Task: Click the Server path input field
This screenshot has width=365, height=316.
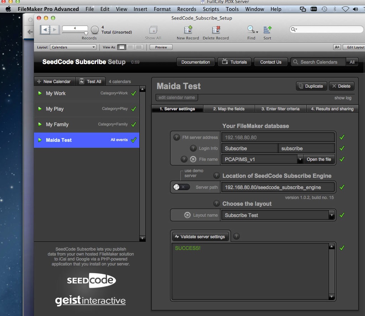Action: click(x=278, y=187)
